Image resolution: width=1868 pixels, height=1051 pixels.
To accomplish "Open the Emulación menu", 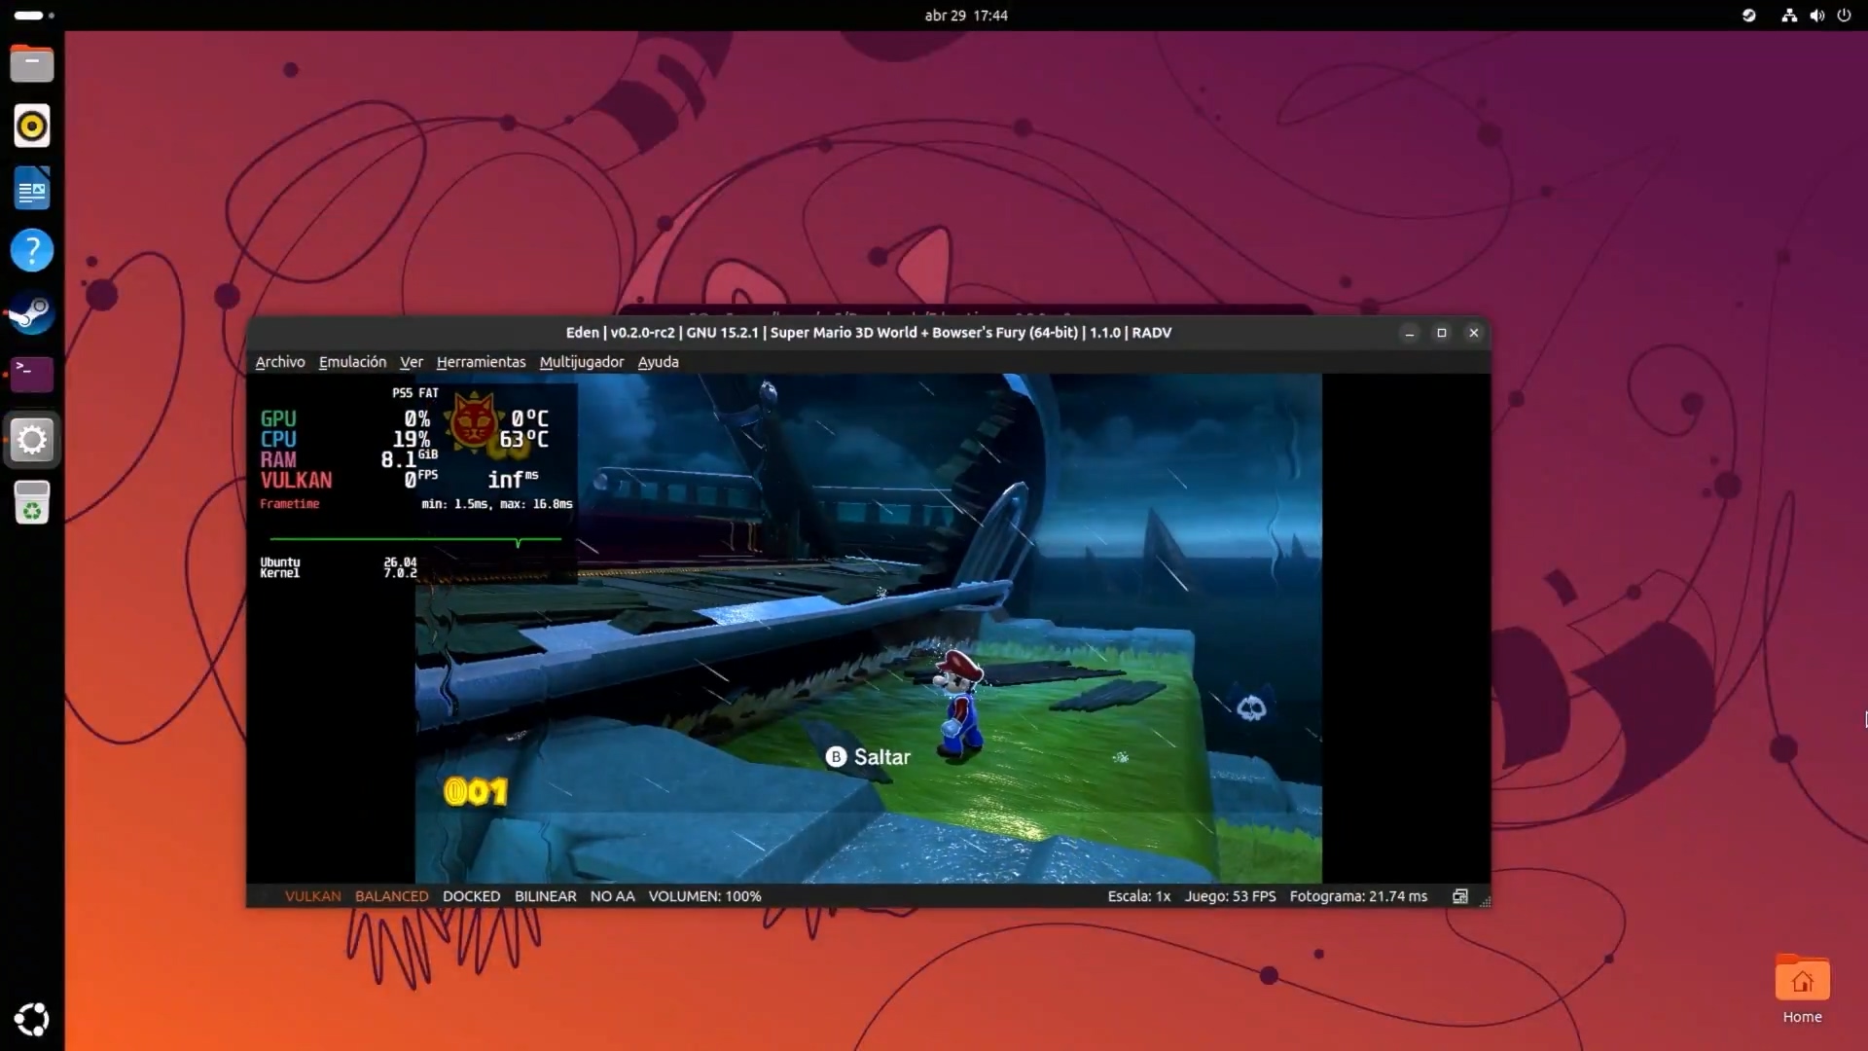I will [x=352, y=362].
